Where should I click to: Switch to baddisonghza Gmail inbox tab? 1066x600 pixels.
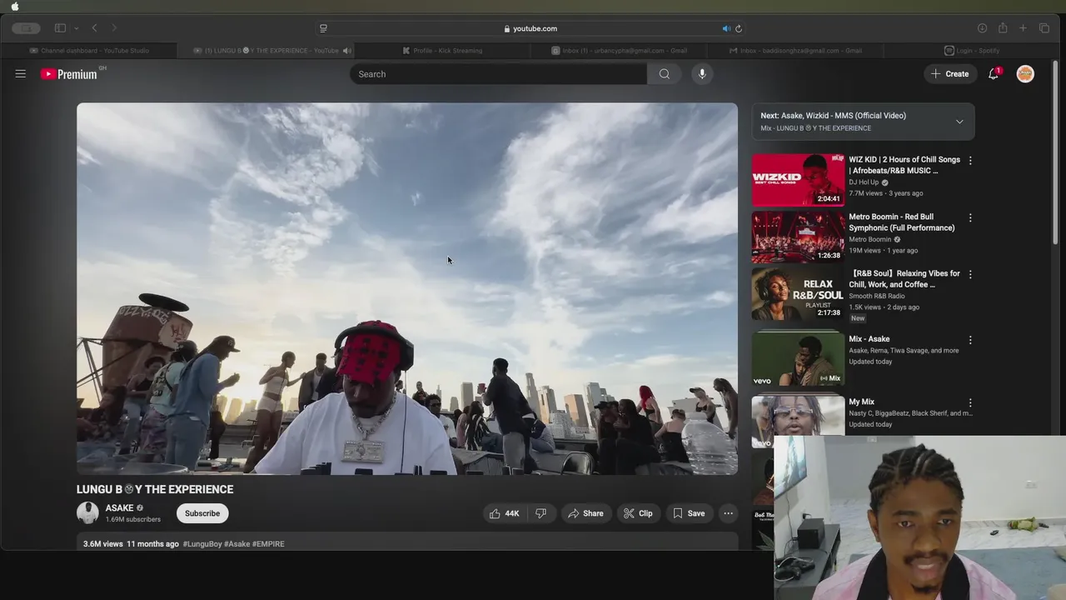point(795,51)
